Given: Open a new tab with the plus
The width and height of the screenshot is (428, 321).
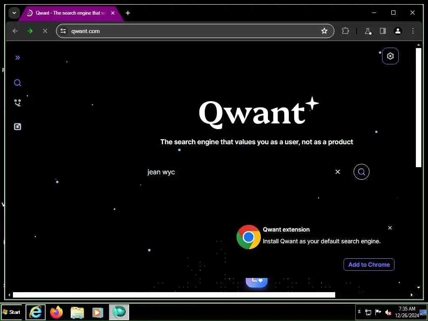Looking at the screenshot, I should pos(128,13).
